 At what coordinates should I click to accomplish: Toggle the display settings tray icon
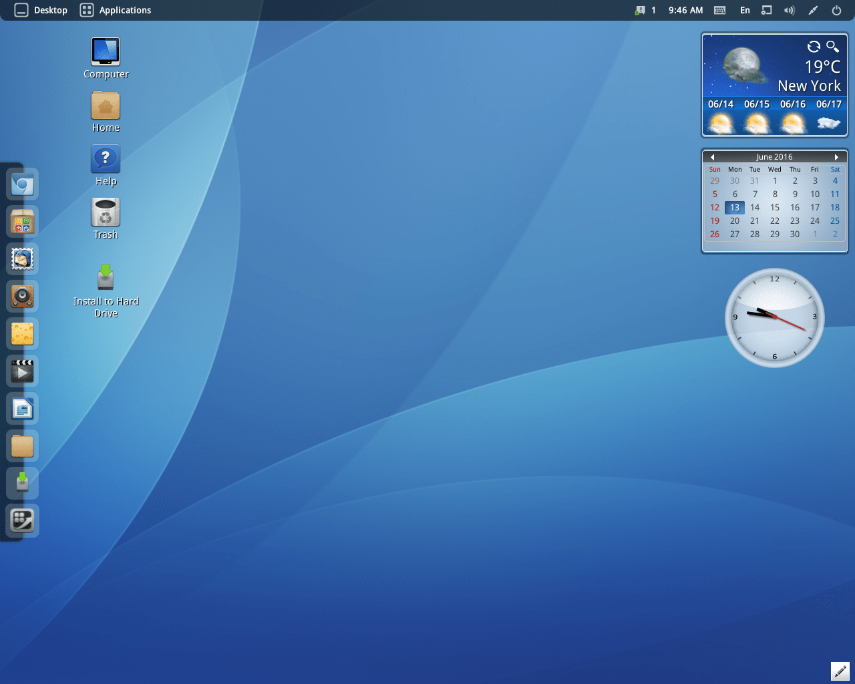(x=766, y=10)
